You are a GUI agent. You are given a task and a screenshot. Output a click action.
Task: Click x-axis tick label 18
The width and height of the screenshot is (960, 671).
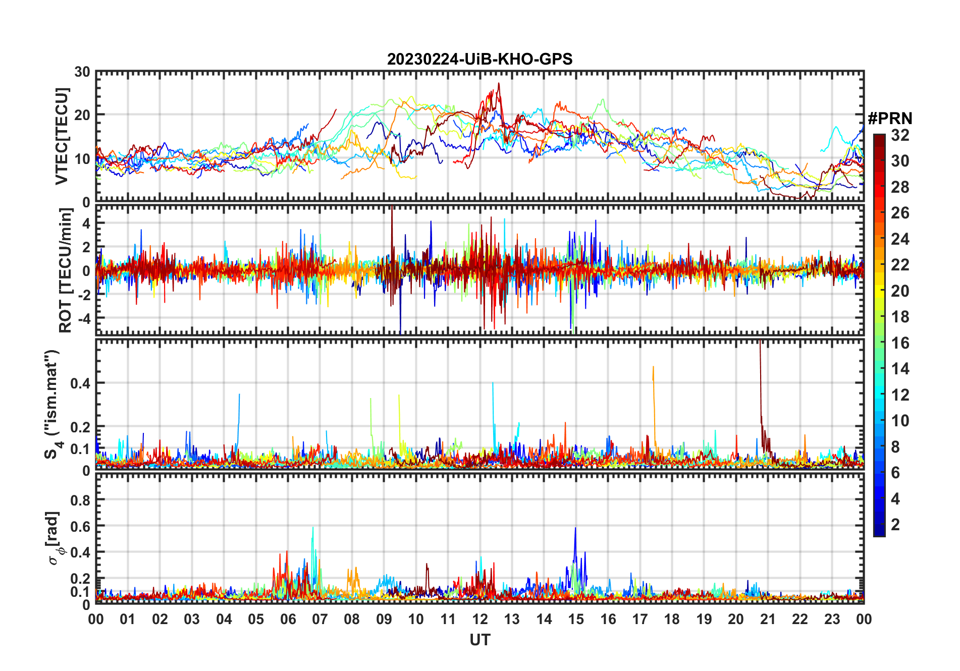pyautogui.click(x=672, y=619)
